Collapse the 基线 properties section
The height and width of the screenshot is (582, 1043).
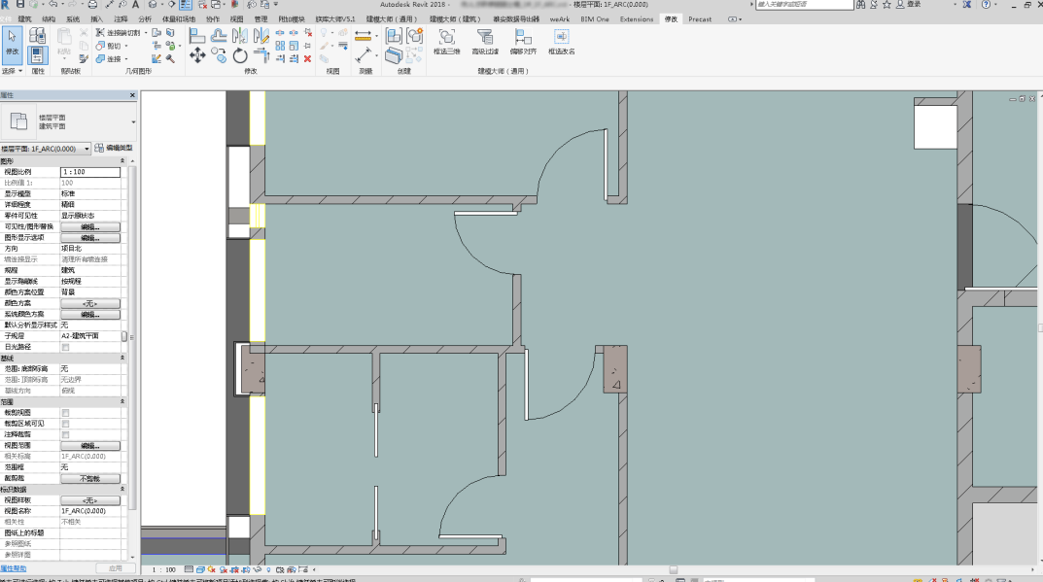click(x=122, y=358)
